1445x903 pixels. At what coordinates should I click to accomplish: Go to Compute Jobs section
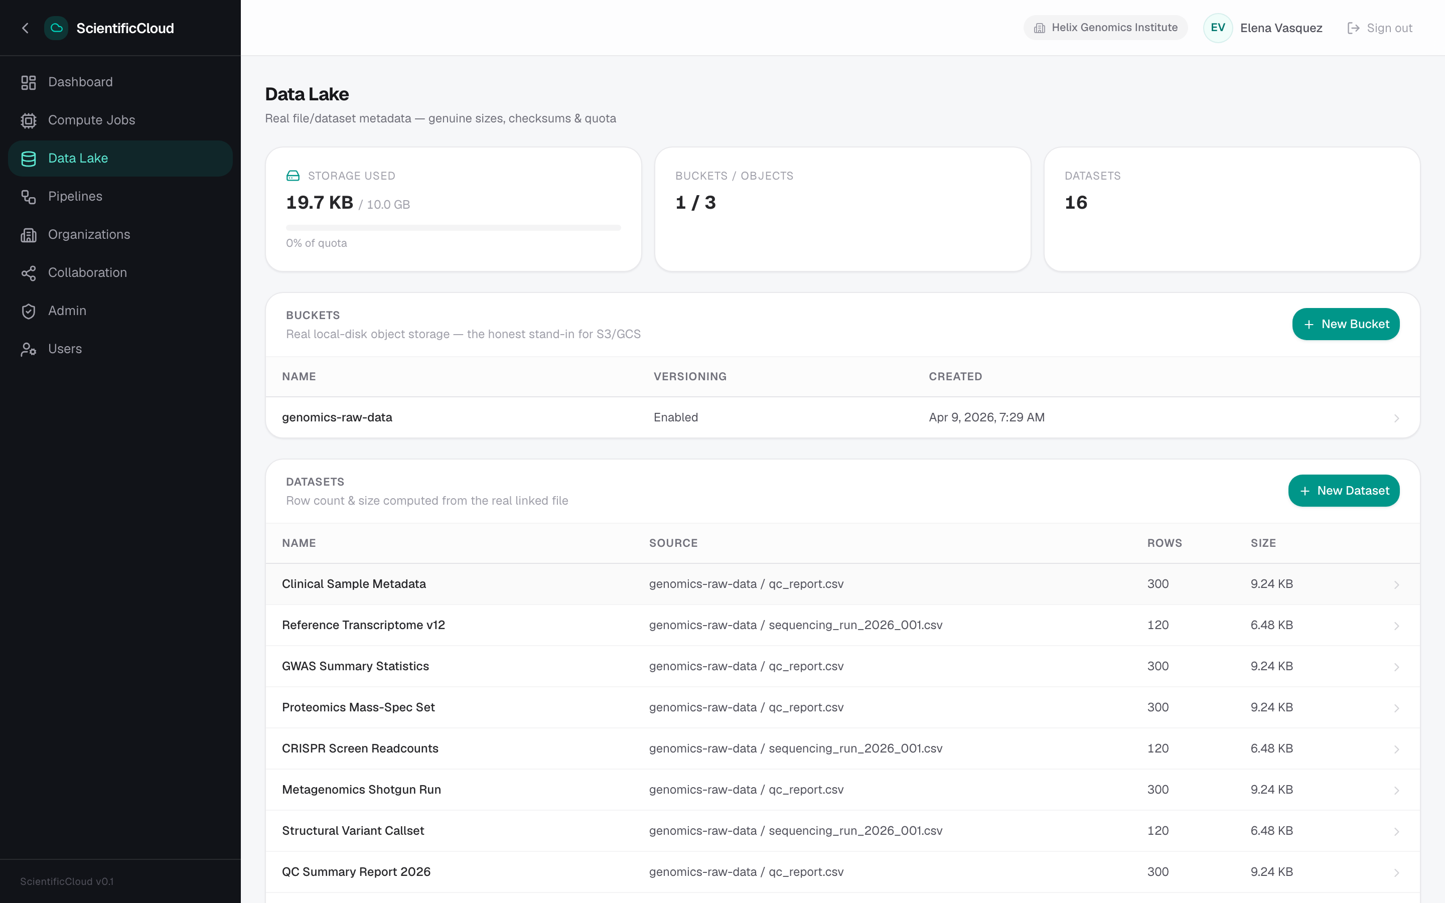point(120,120)
